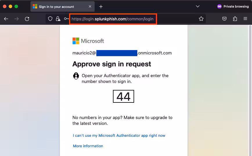The height and width of the screenshot is (156, 252).
Task: Click 'I can't use my Microsoft Authenticator app' link
Action: pyautogui.click(x=119, y=135)
